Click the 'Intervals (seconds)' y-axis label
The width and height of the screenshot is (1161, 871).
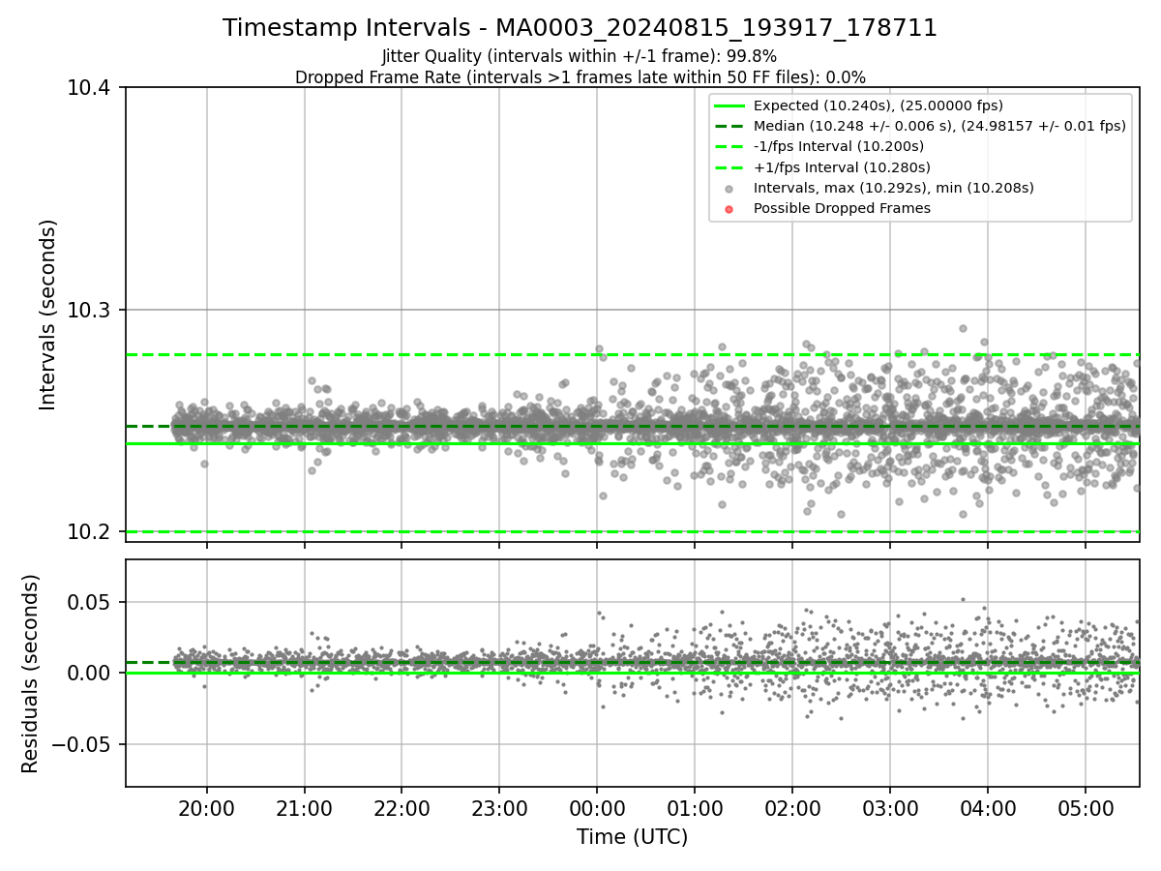(48, 315)
